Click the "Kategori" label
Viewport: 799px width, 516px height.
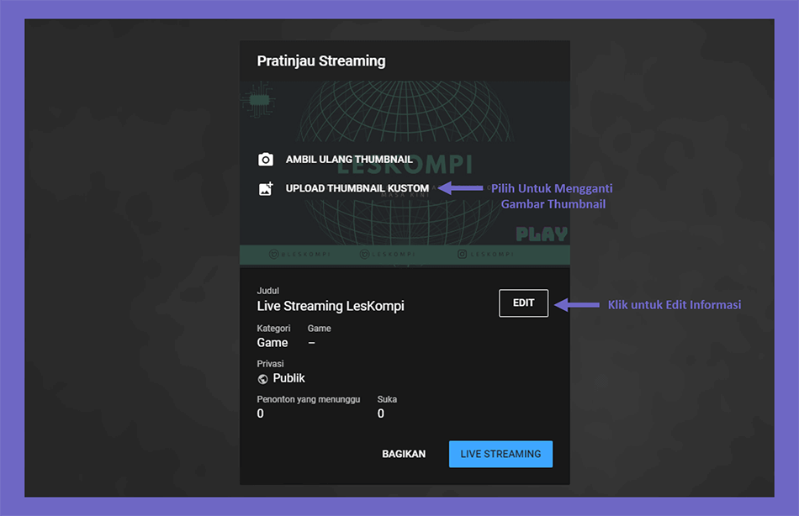pos(273,329)
